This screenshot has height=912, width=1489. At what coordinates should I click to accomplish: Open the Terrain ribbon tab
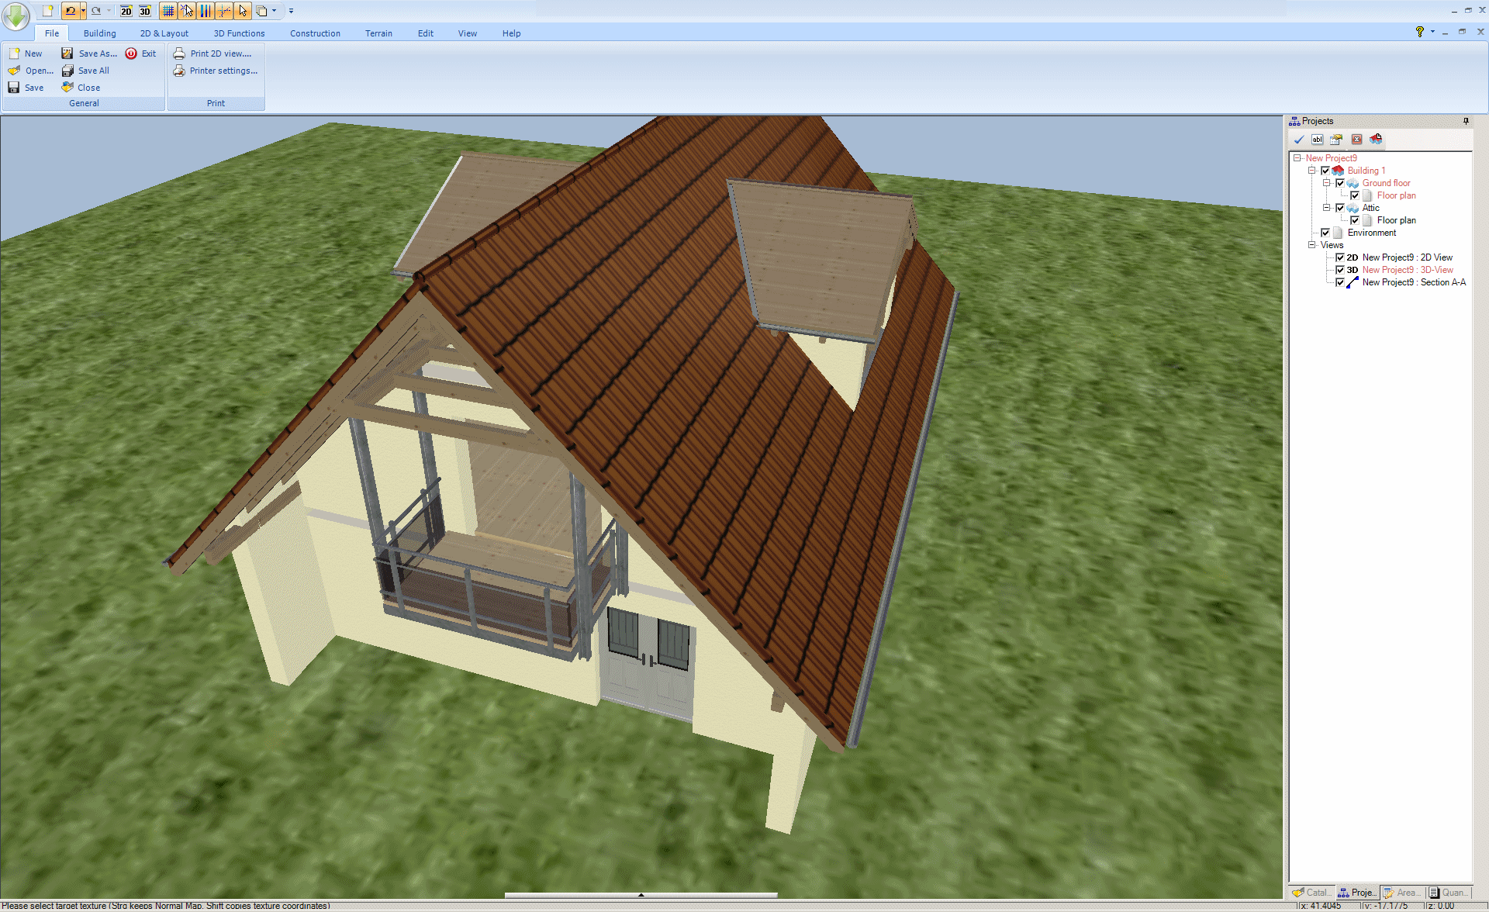[378, 33]
